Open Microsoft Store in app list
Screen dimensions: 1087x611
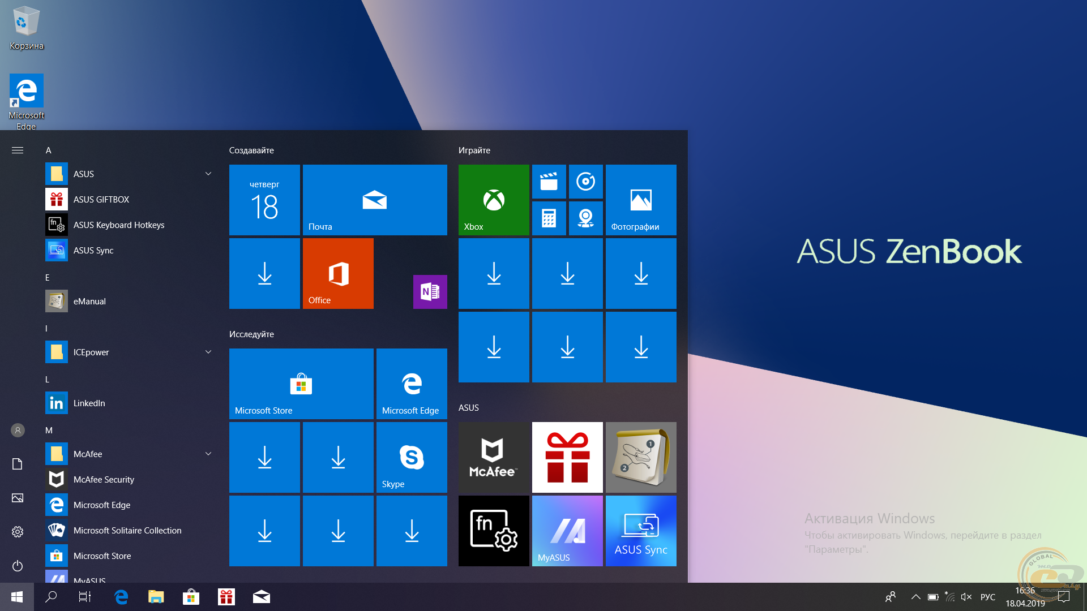point(130,556)
